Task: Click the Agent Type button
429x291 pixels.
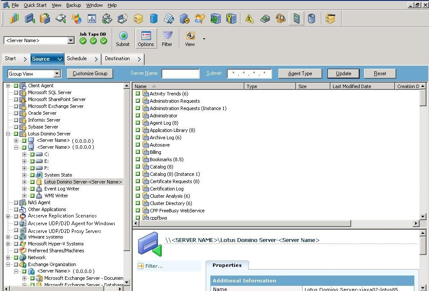Action: click(299, 73)
